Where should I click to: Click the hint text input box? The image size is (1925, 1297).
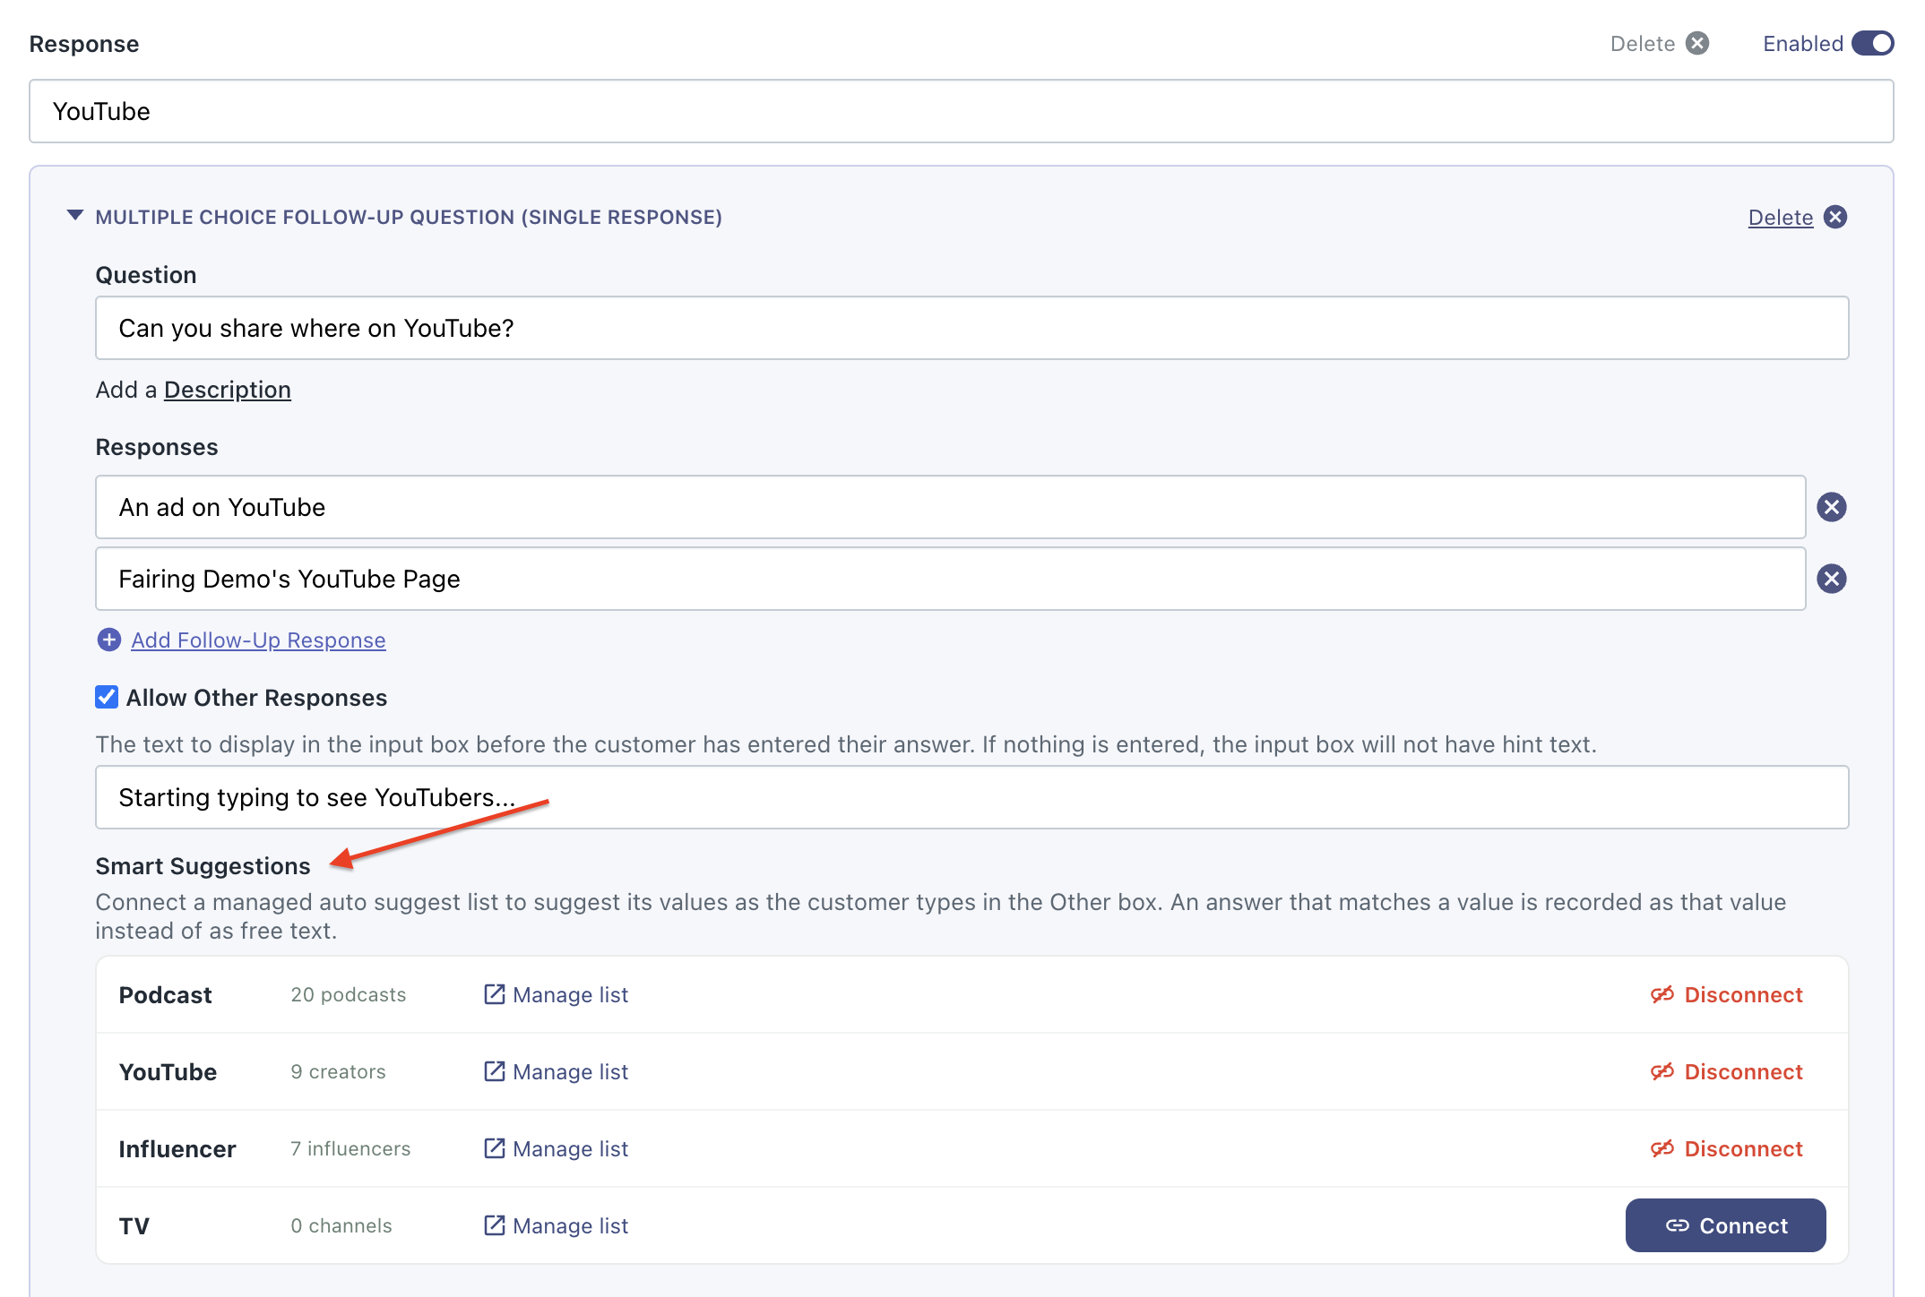[971, 797]
